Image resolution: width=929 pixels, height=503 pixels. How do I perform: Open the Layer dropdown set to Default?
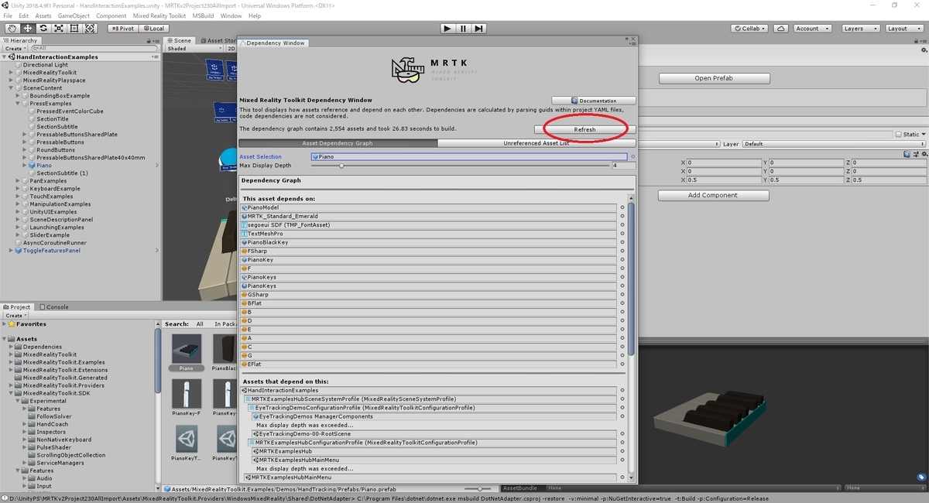(835, 144)
